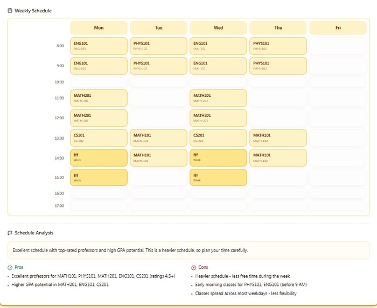
Task: Click the Pros heading
Action: tap(19, 267)
